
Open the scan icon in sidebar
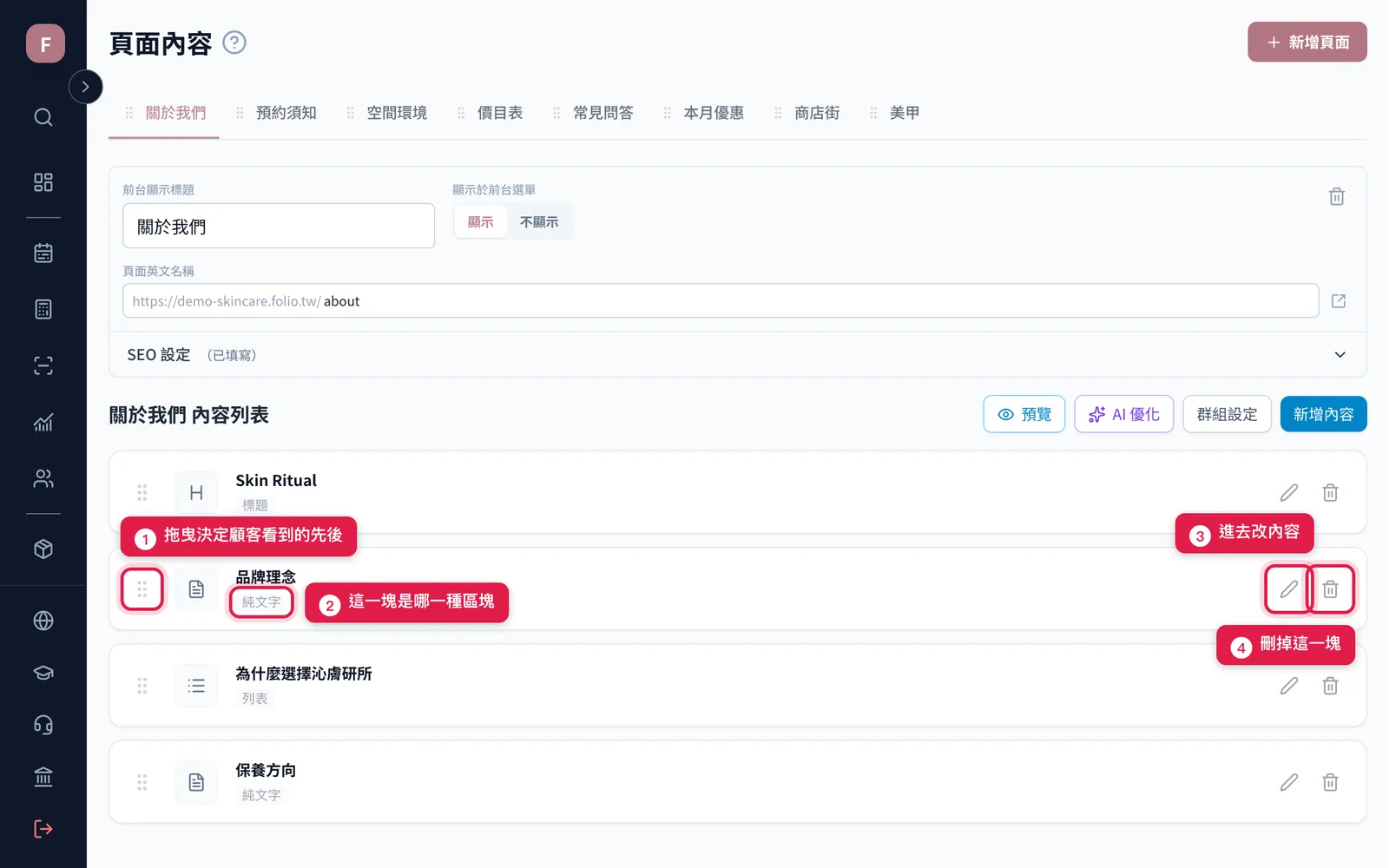coord(43,365)
